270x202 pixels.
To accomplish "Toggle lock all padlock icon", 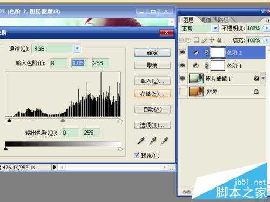I will [219, 40].
